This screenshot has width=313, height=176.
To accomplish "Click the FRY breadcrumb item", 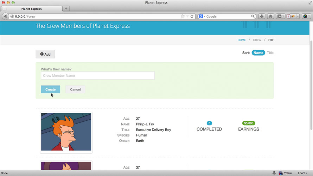I will 271,40.
